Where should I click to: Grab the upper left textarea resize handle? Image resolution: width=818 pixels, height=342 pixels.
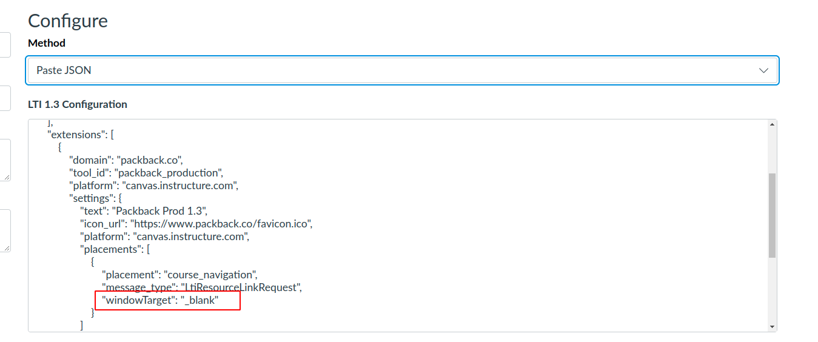click(x=7, y=177)
